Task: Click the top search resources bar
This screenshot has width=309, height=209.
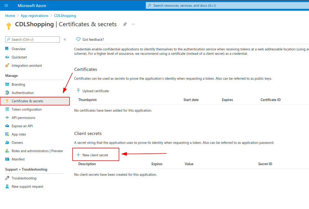Action: (x=227, y=5)
